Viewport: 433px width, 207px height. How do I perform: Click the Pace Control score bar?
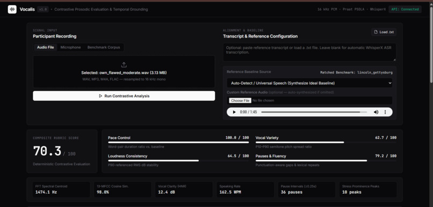[x=178, y=143]
